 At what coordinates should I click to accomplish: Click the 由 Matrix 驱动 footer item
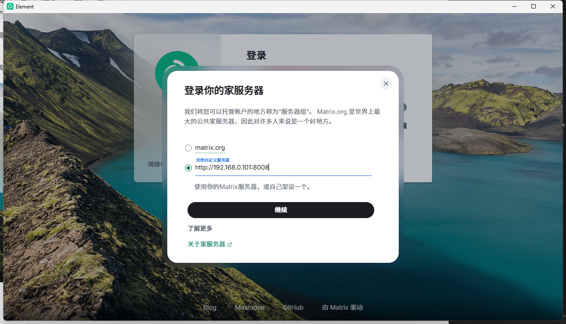(x=342, y=307)
